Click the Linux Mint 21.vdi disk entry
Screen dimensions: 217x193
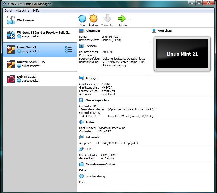(x=130, y=116)
